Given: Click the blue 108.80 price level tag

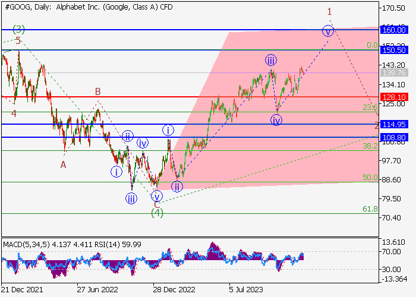Looking at the screenshot, I should click(x=392, y=137).
